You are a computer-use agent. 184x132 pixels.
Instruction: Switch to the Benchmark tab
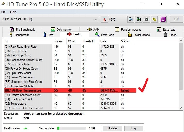[19, 35]
